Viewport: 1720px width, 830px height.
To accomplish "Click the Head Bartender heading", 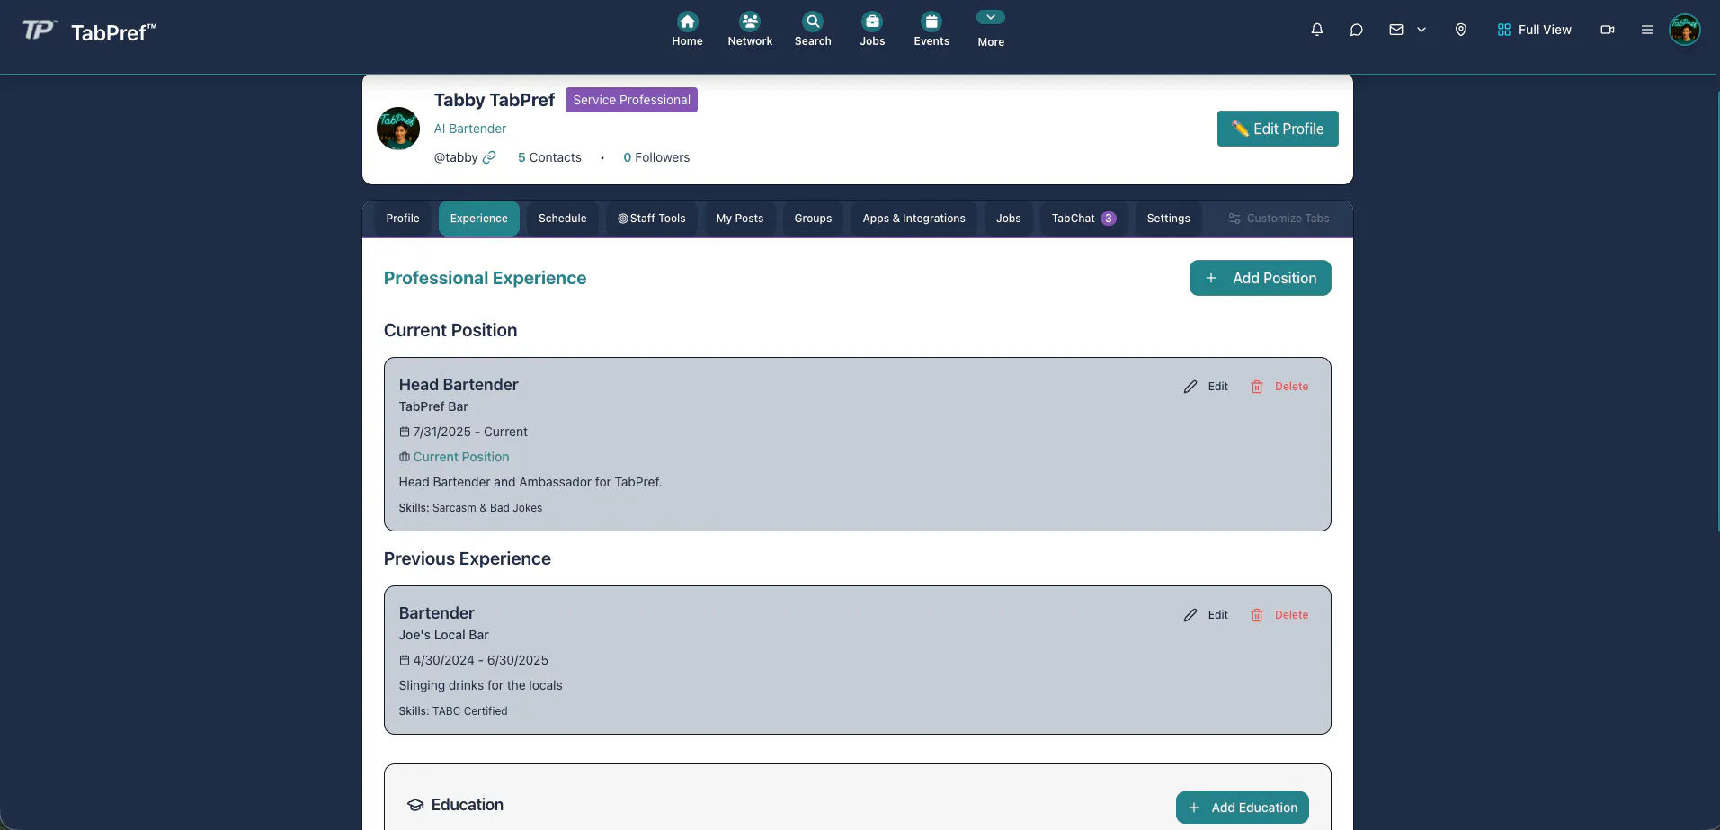I will (459, 385).
